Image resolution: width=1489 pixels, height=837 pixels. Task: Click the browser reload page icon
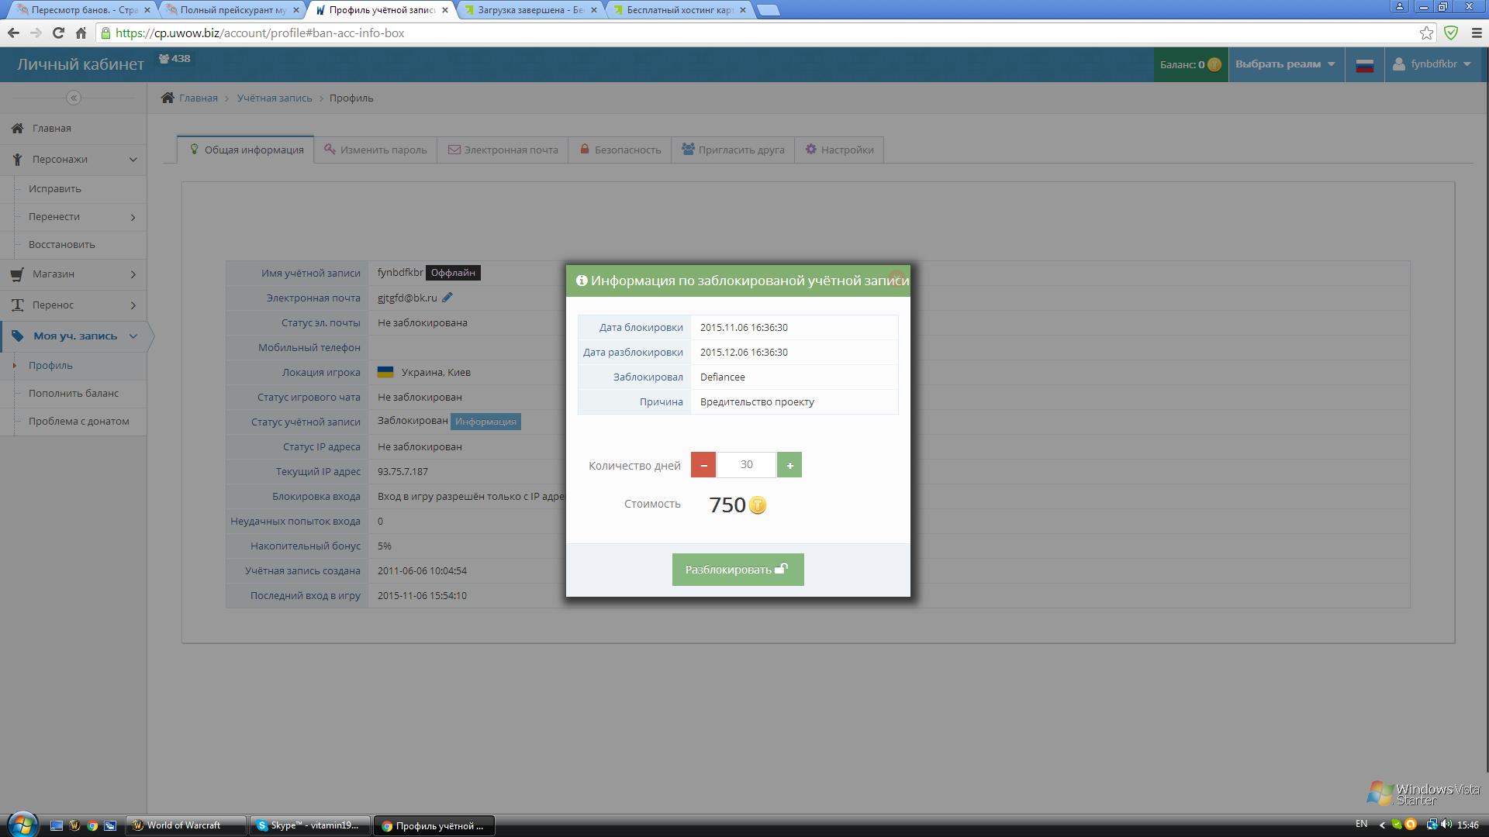tap(58, 33)
